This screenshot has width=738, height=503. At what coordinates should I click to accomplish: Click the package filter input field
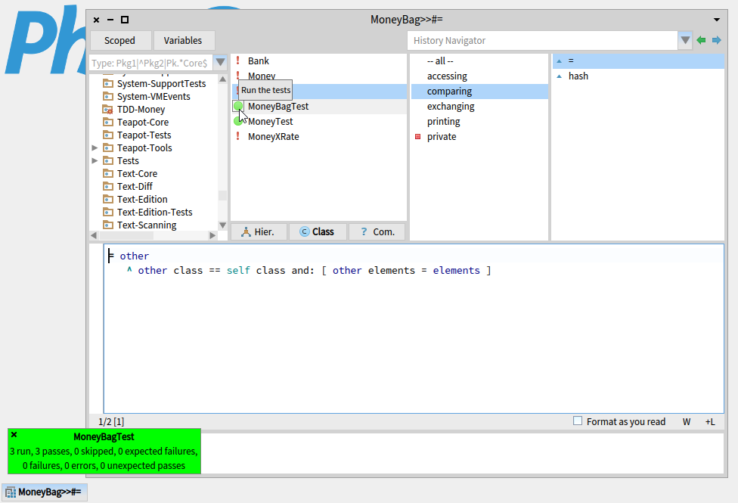[150, 63]
